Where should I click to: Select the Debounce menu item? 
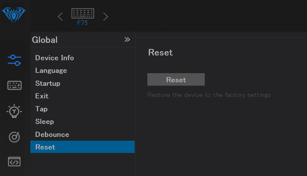coord(52,135)
